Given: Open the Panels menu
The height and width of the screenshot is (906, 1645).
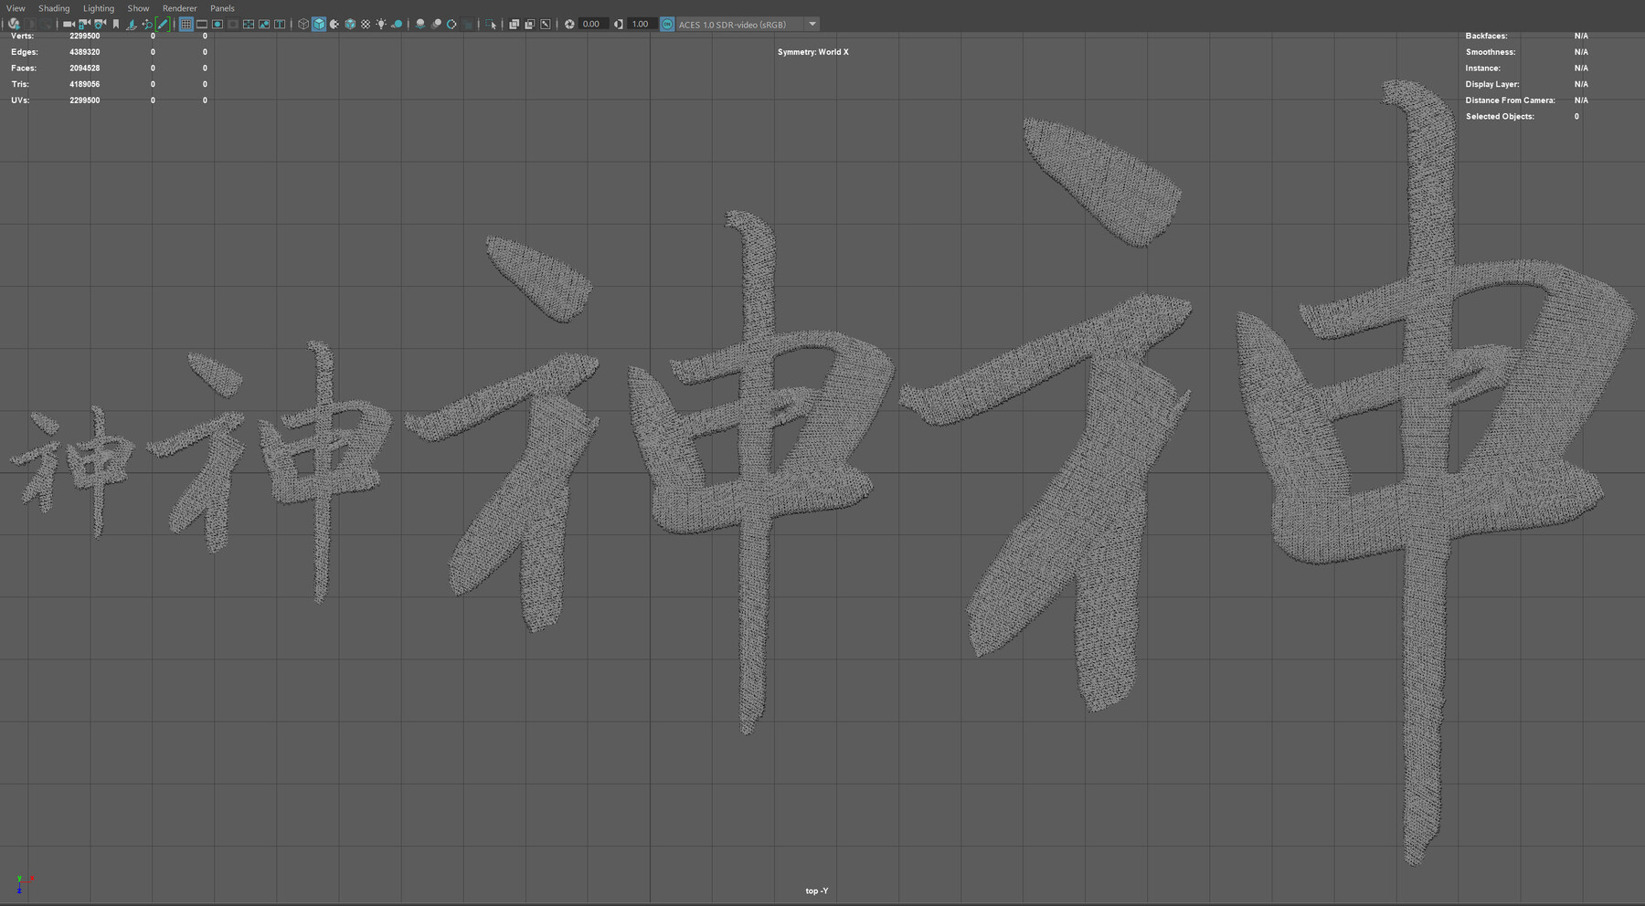Looking at the screenshot, I should coord(222,8).
